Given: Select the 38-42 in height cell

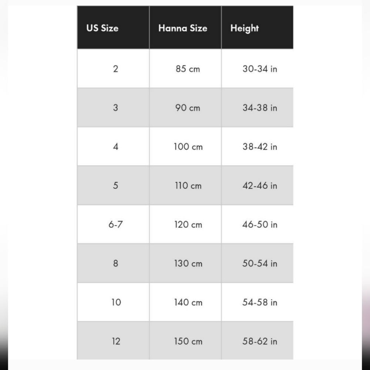Looking at the screenshot, I should [x=258, y=146].
